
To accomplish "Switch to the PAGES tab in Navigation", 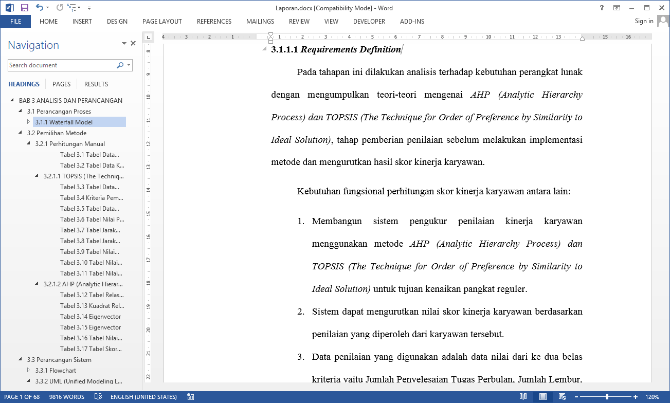I will [x=61, y=84].
